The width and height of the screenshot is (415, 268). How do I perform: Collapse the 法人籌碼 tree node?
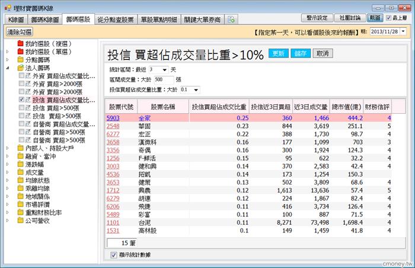click(7, 68)
